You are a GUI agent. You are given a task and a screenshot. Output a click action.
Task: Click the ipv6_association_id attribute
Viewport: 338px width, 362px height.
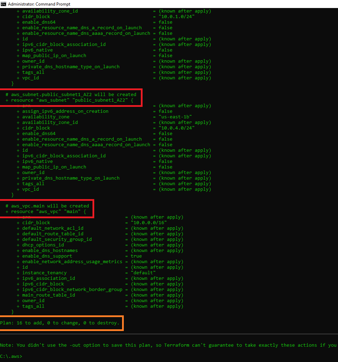49,278
